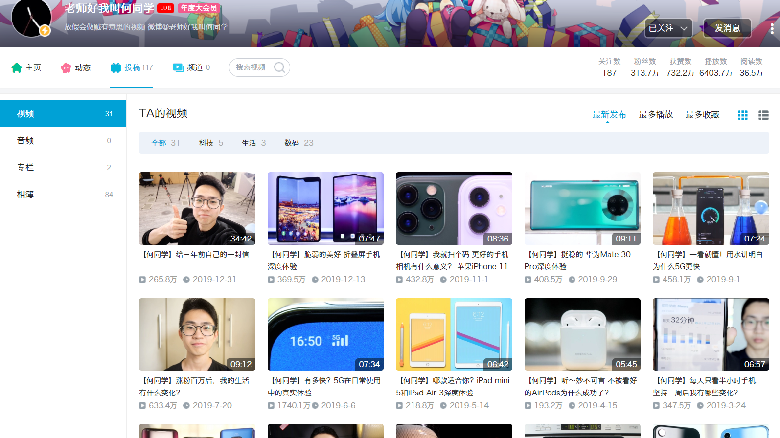Click play count icon beside 265.8万
Viewport: 780px width, 438px height.
142,280
